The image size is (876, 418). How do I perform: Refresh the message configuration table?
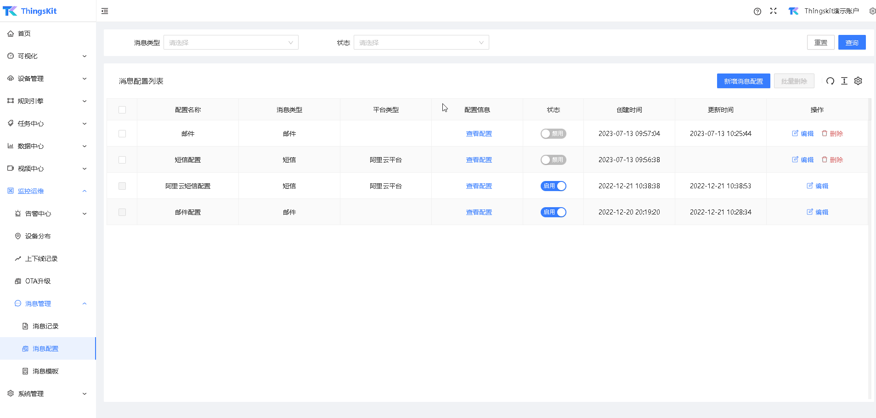pyautogui.click(x=830, y=81)
